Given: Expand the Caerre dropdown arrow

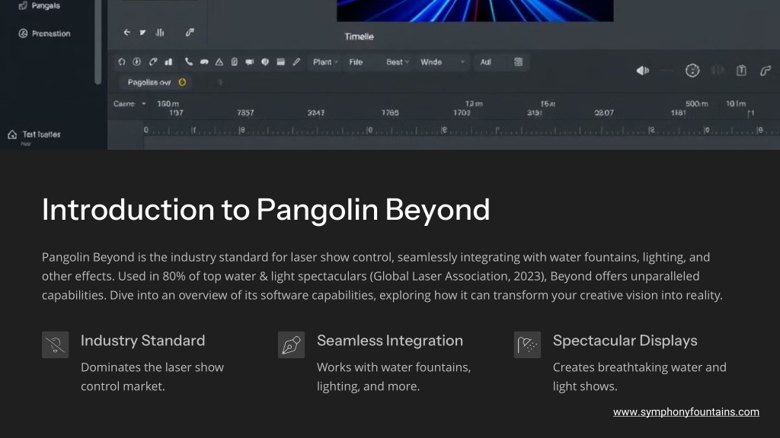Looking at the screenshot, I should [x=144, y=103].
